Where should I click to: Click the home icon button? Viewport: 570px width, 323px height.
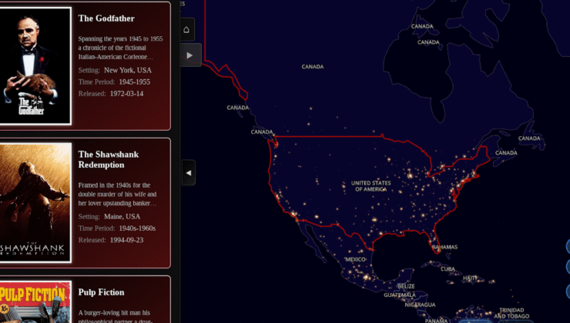[186, 30]
